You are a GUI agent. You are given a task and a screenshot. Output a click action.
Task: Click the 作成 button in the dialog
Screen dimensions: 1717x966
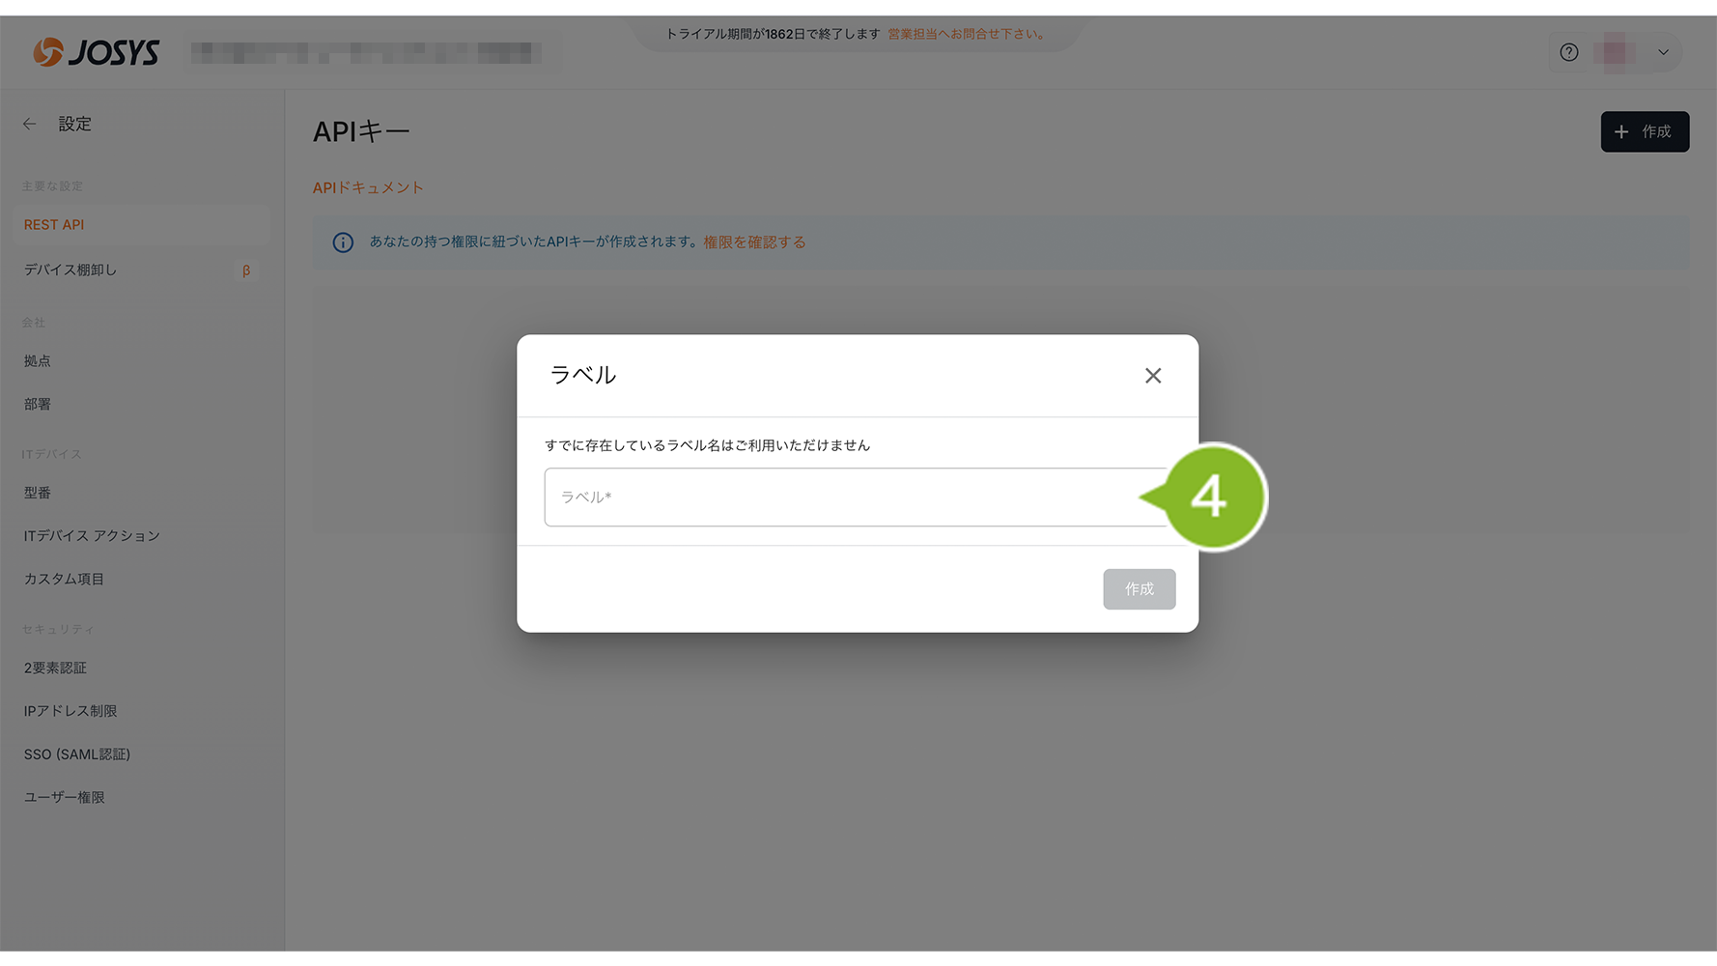[1139, 589]
